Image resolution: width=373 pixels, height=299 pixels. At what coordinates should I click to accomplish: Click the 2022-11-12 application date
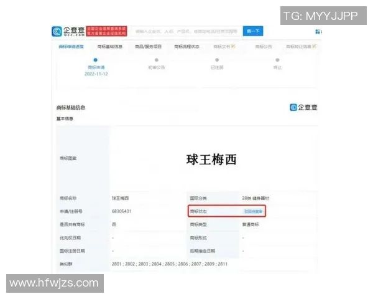click(96, 74)
